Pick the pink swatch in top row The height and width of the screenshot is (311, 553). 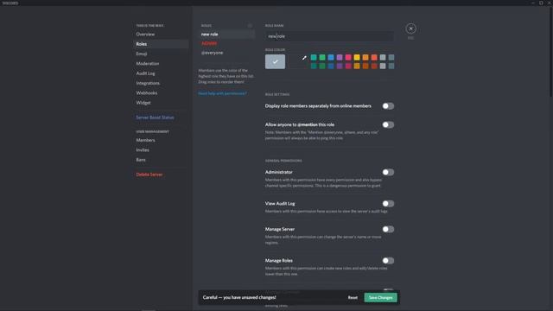(348, 58)
